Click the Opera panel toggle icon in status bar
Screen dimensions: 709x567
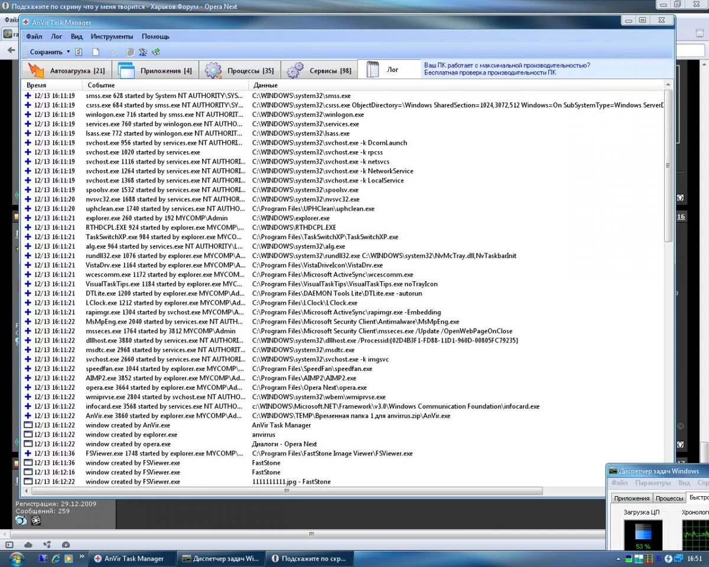pyautogui.click(x=9, y=545)
